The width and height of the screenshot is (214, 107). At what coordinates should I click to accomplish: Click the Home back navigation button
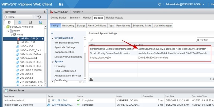point(18,17)
